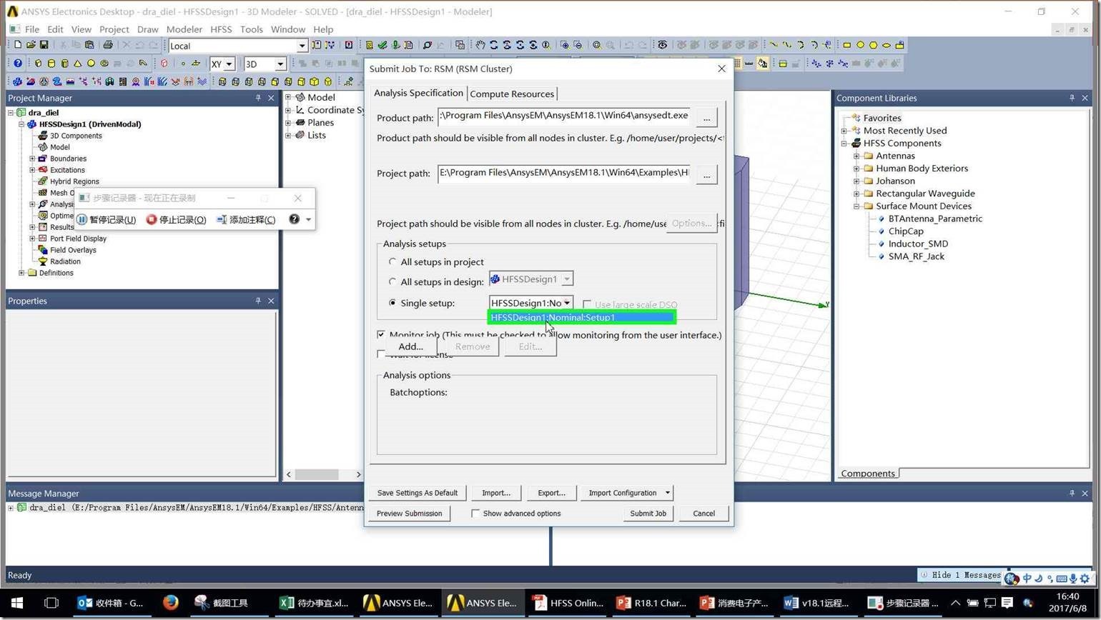Click the Print icon in toolbar
The width and height of the screenshot is (1101, 620).
(107, 45)
